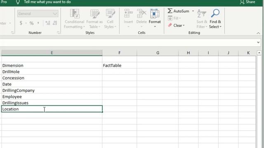Screen dimensions: 264x148
Task: Select the Employee cell
Action: click(52, 97)
